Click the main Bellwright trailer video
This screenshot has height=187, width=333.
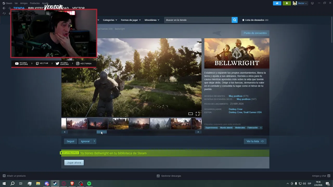pyautogui.click(x=131, y=78)
